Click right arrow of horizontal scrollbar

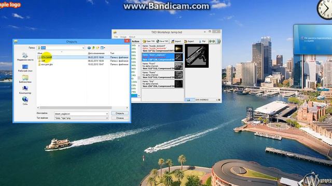[127, 107]
